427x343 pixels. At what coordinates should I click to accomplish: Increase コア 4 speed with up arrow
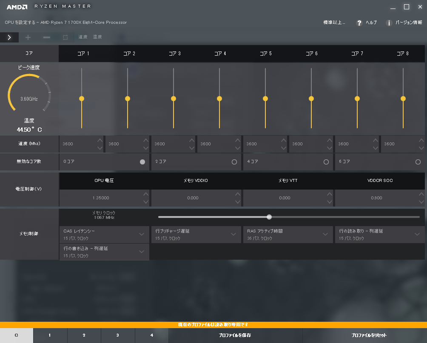tap(238, 140)
